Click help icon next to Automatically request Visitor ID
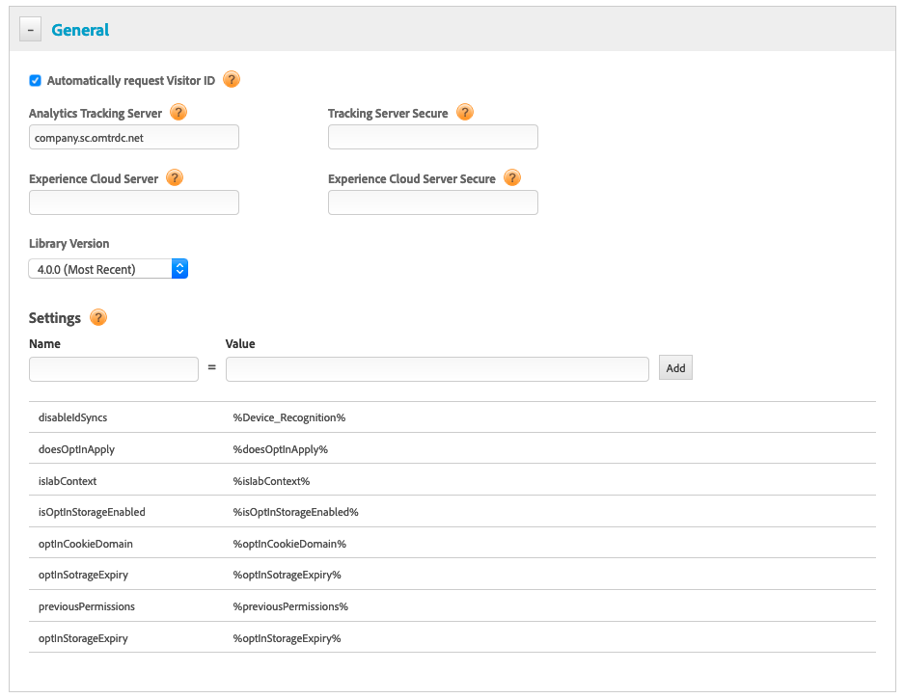 click(x=232, y=80)
